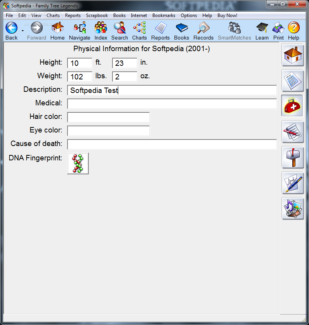Click the Buy Now! menu item
Viewport: 309px width, 325px height.
pos(227,15)
